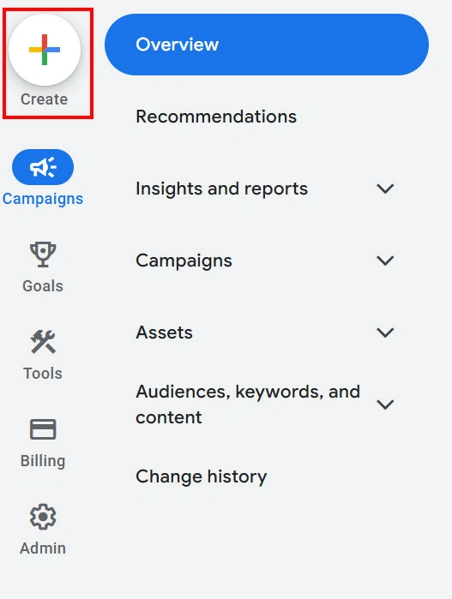452x599 pixels.
Task: Select the highlighted Overview menu item
Action: [267, 45]
